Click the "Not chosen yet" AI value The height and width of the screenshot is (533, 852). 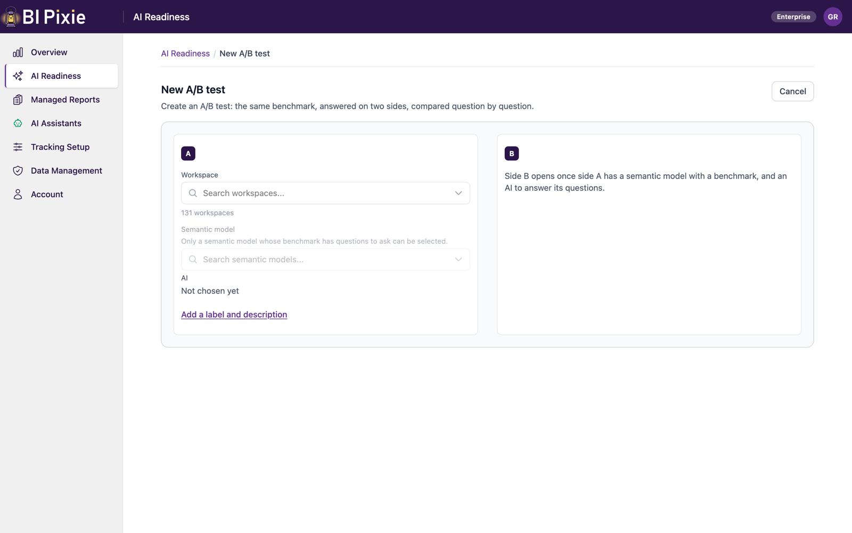click(210, 291)
